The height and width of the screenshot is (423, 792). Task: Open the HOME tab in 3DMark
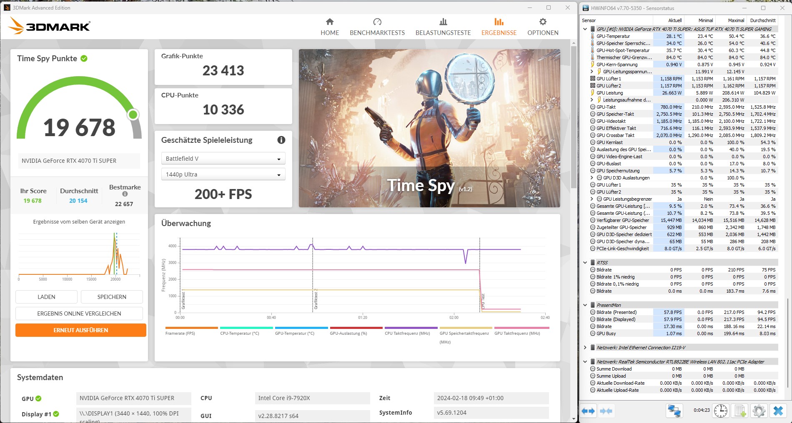[330, 27]
